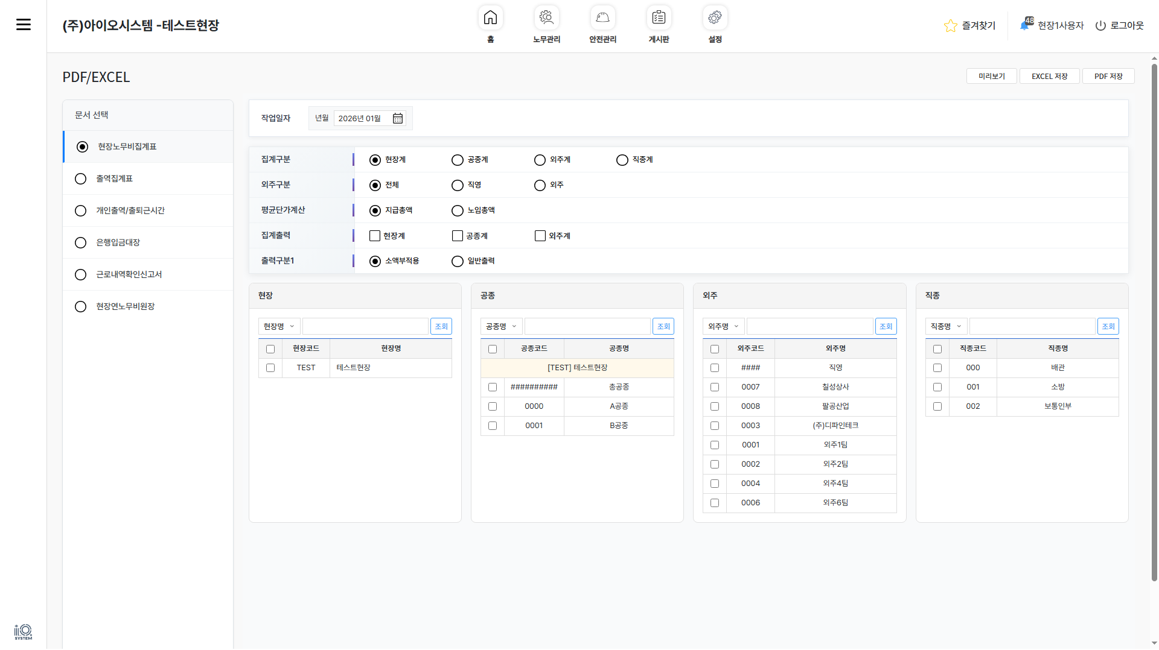The width and height of the screenshot is (1159, 650).
Task: Click the 즐겨찾기 star icon
Action: point(950,26)
